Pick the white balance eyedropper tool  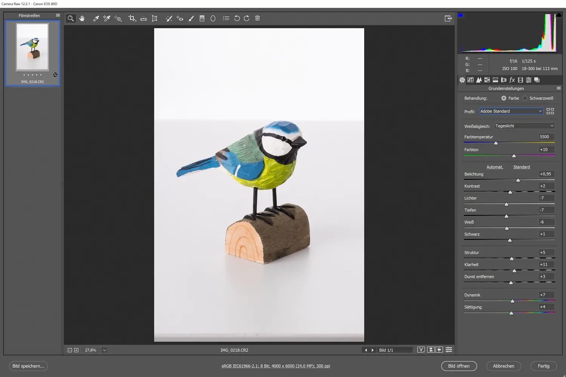tap(96, 18)
